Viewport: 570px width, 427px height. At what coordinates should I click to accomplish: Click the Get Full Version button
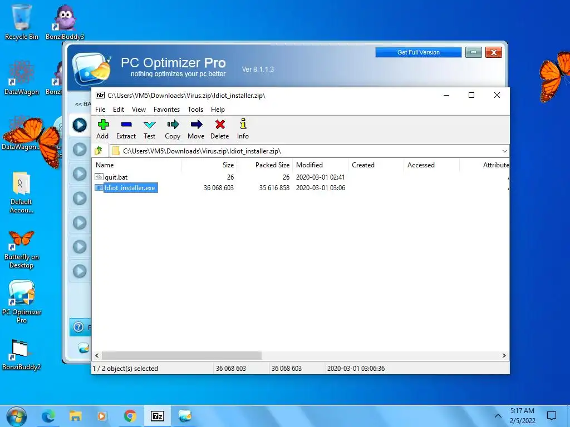tap(419, 52)
